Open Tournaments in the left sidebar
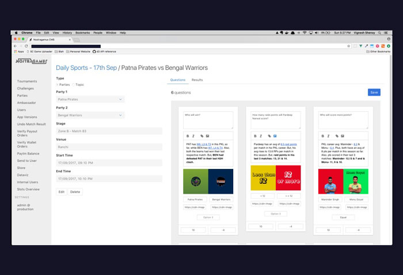 tap(27, 81)
